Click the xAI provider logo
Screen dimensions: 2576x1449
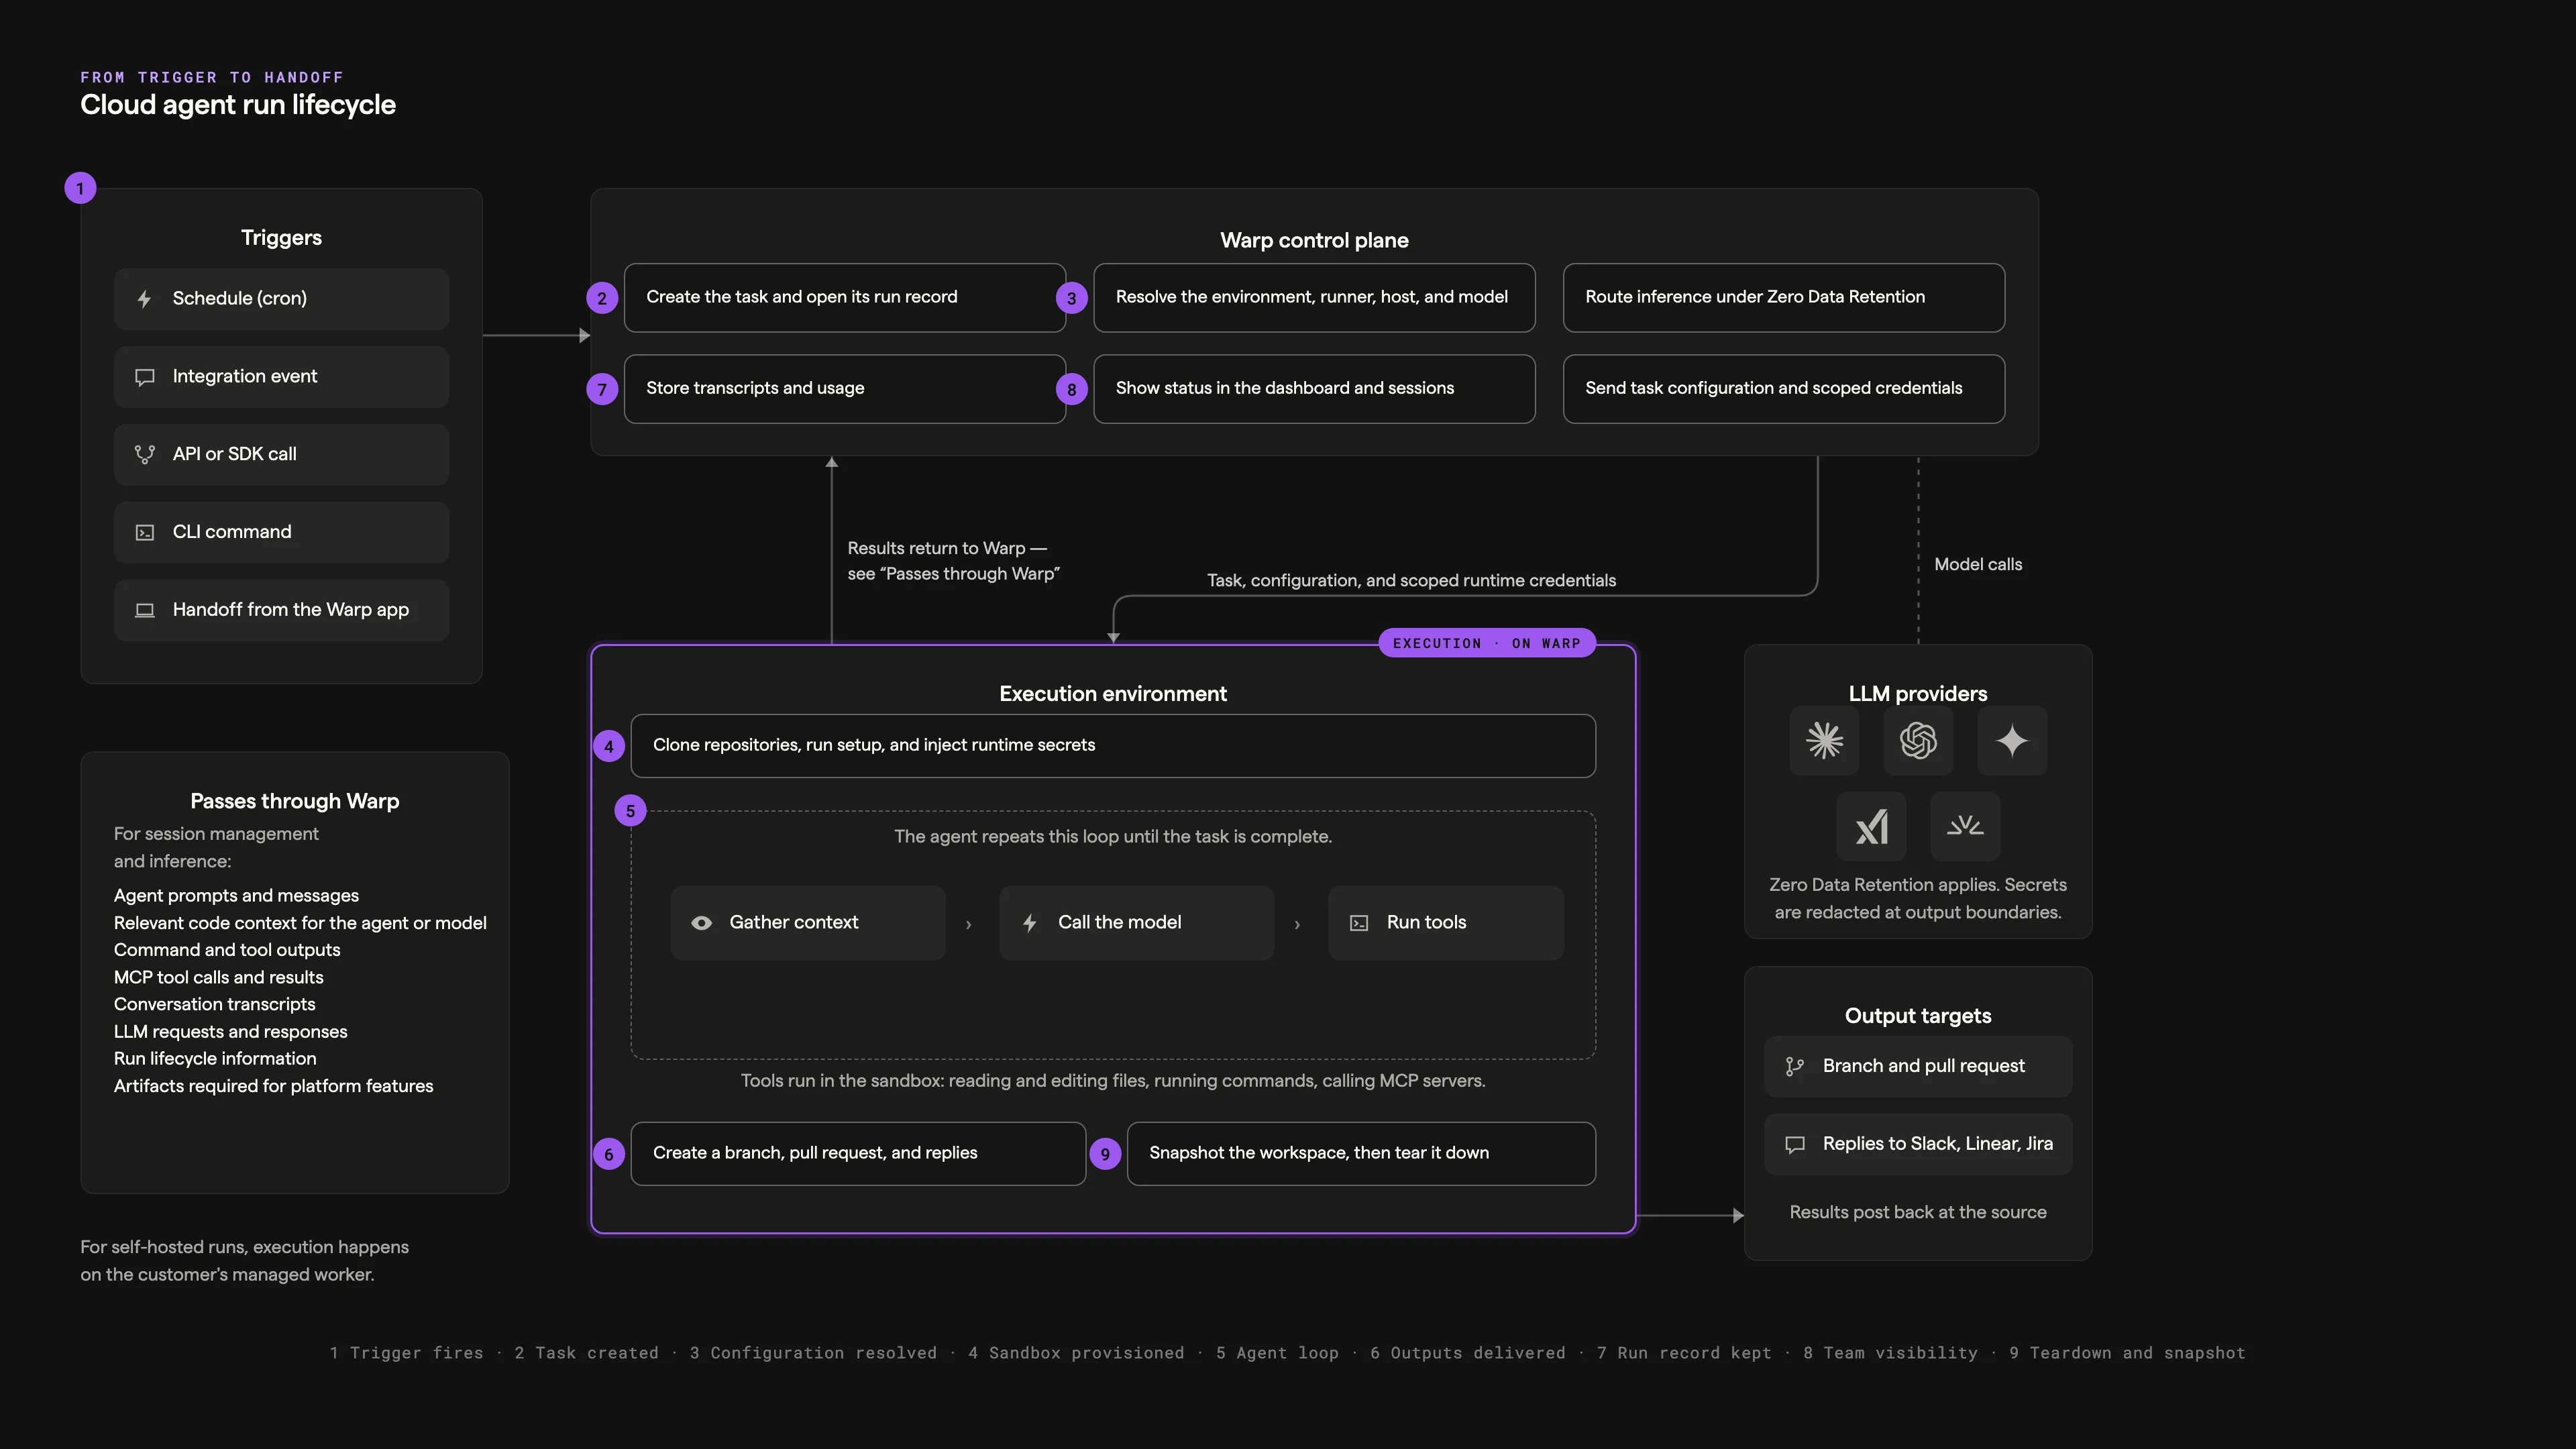(1871, 826)
